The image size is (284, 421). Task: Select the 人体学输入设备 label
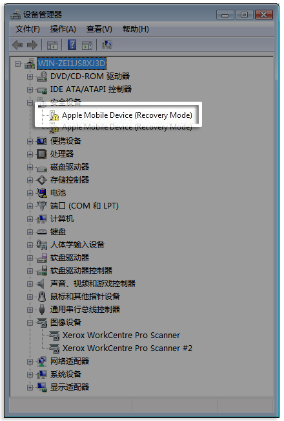click(x=77, y=245)
